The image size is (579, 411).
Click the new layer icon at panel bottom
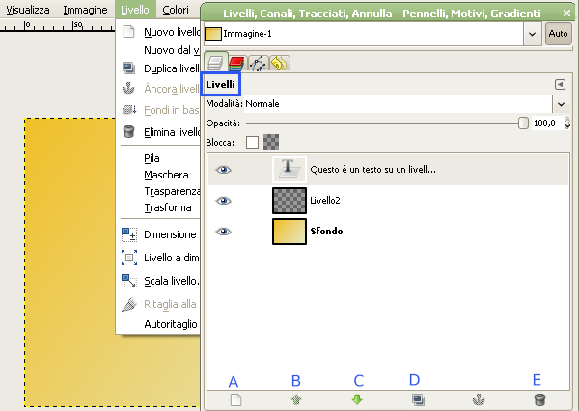click(234, 397)
